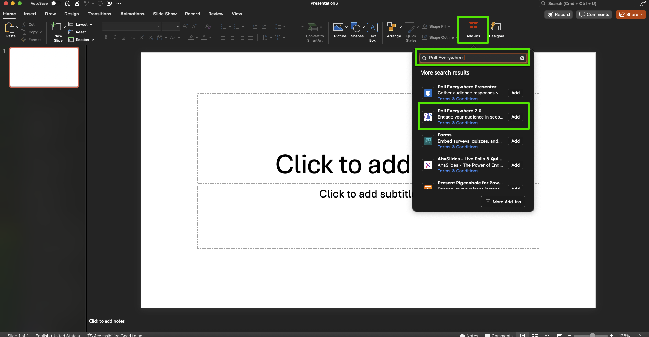649x337 pixels.
Task: Switch to the Animations tab
Action: [132, 14]
